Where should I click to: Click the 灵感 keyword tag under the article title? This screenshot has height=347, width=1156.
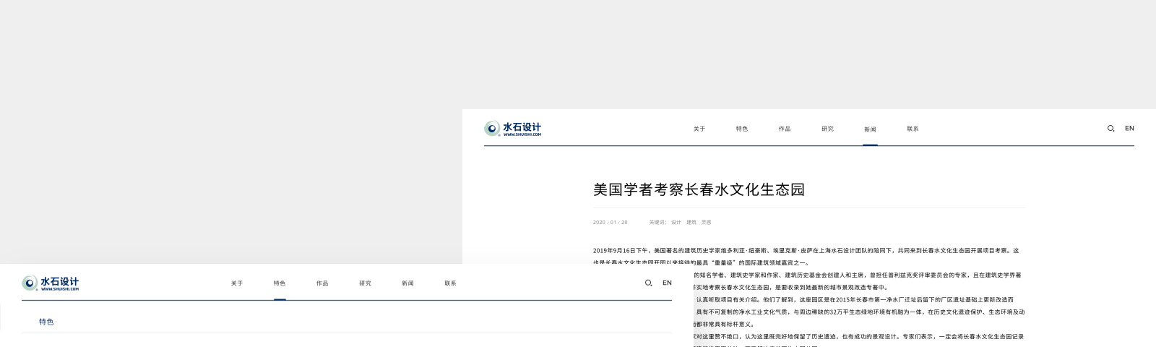tap(706, 223)
